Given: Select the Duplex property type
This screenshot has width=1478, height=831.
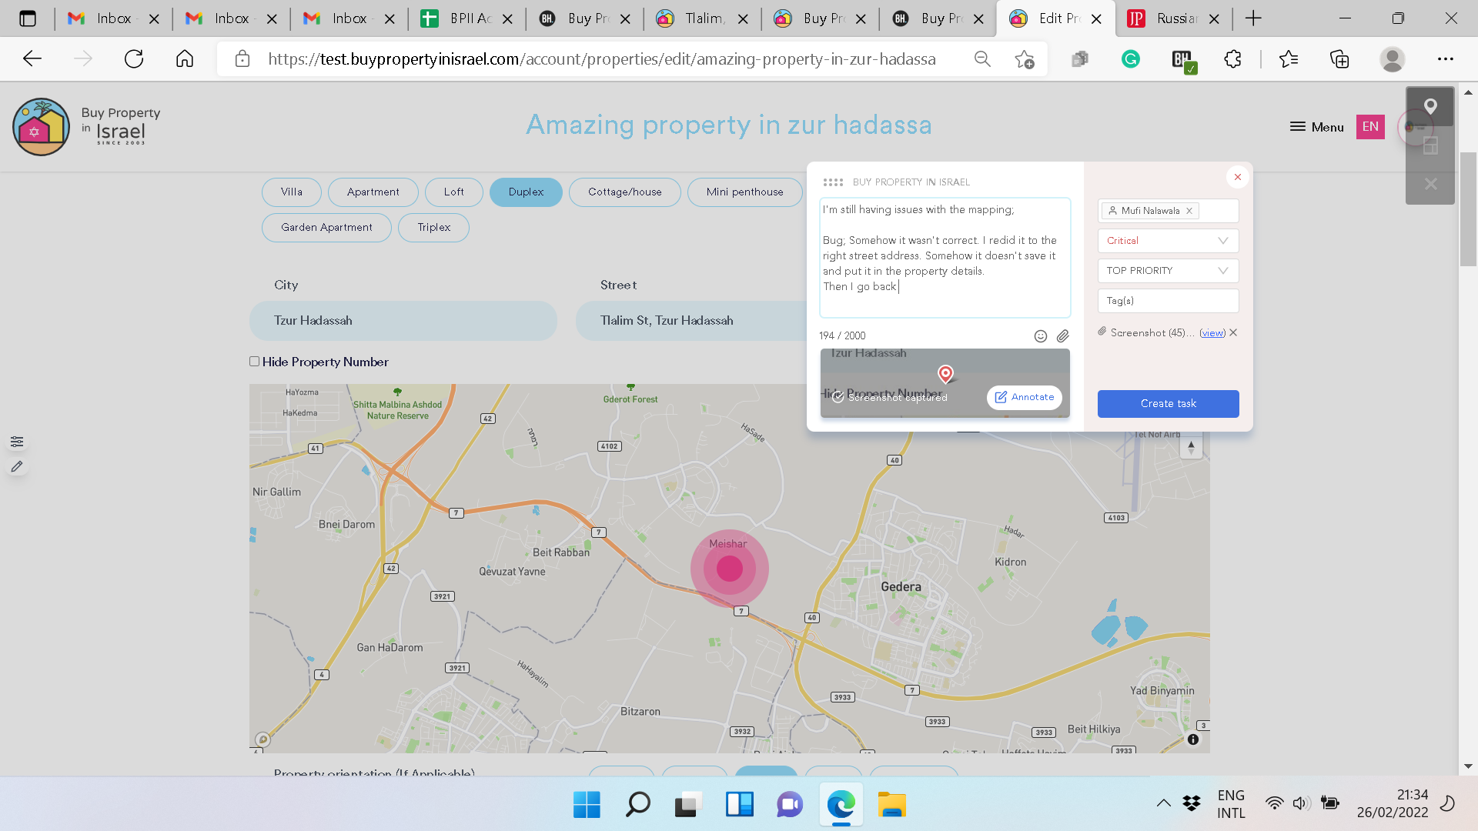Looking at the screenshot, I should tap(526, 192).
